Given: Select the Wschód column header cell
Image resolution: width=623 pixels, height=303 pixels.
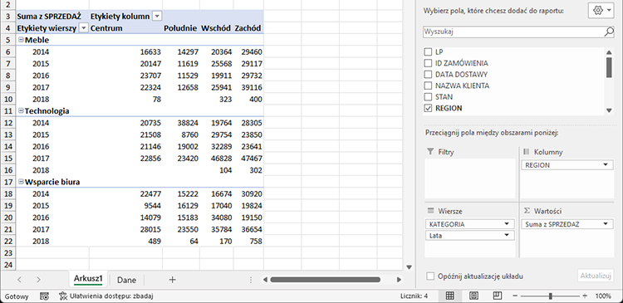Looking at the screenshot, I should 216,28.
